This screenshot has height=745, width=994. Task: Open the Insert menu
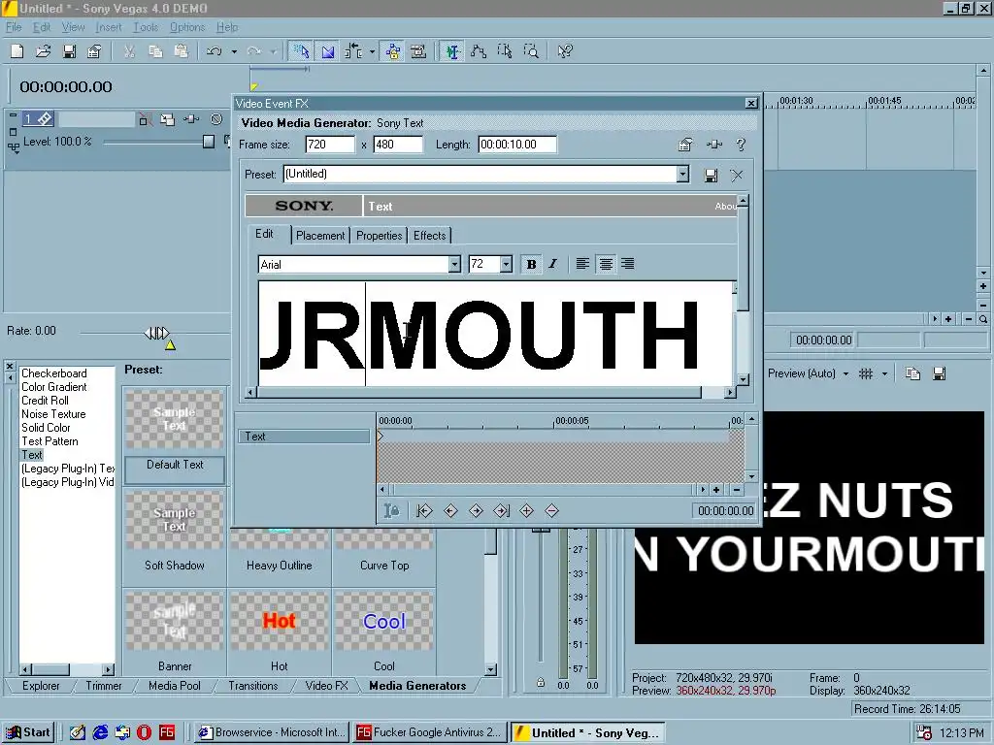click(109, 27)
